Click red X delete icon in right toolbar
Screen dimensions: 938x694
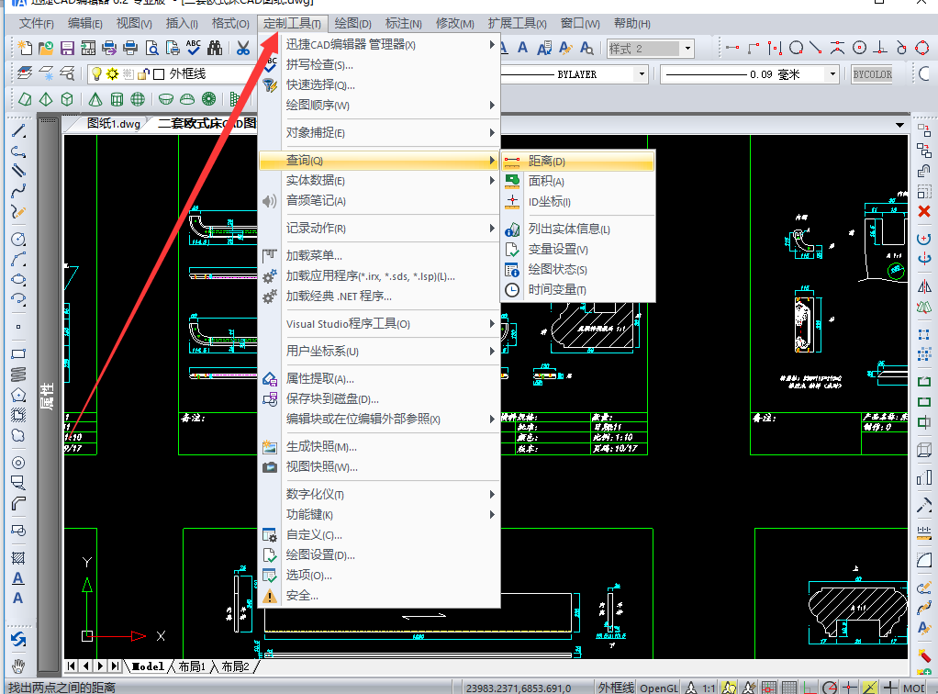924,211
